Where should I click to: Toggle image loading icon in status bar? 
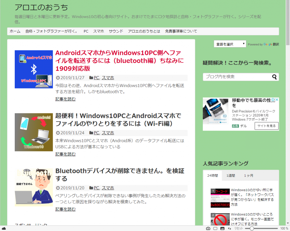[x=222, y=228]
